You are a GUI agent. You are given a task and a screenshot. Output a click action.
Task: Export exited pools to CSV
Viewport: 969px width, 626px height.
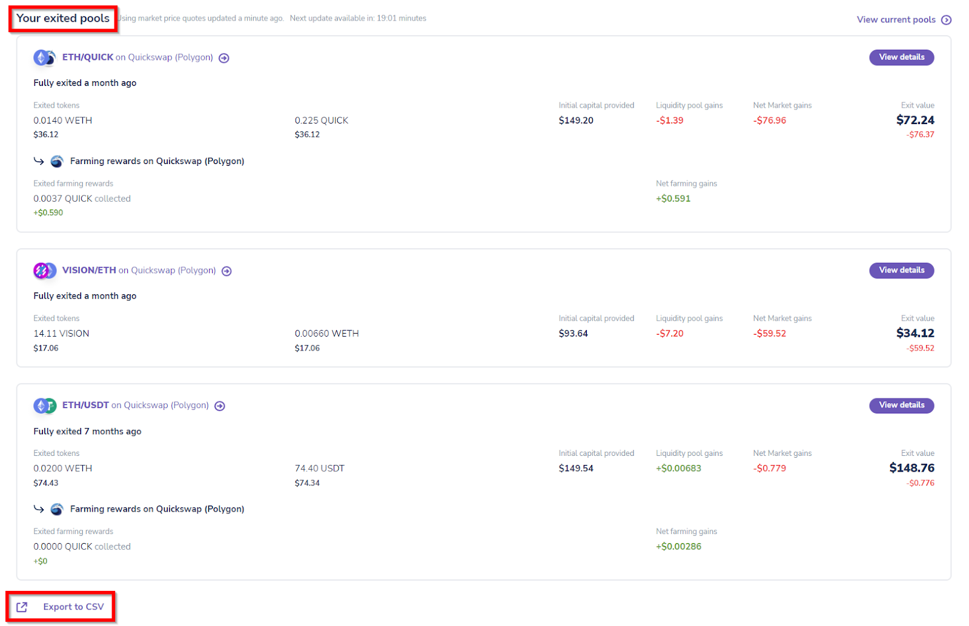[x=73, y=607]
